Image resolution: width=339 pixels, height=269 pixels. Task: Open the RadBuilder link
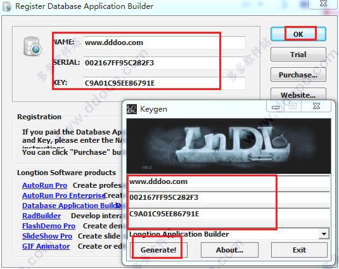pos(41,216)
